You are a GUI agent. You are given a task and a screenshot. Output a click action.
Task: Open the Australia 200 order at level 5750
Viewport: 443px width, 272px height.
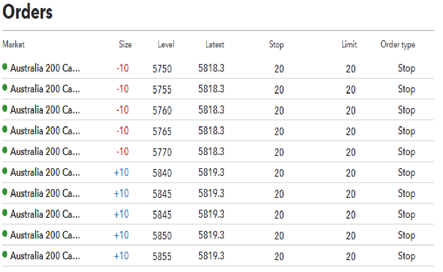click(x=218, y=68)
